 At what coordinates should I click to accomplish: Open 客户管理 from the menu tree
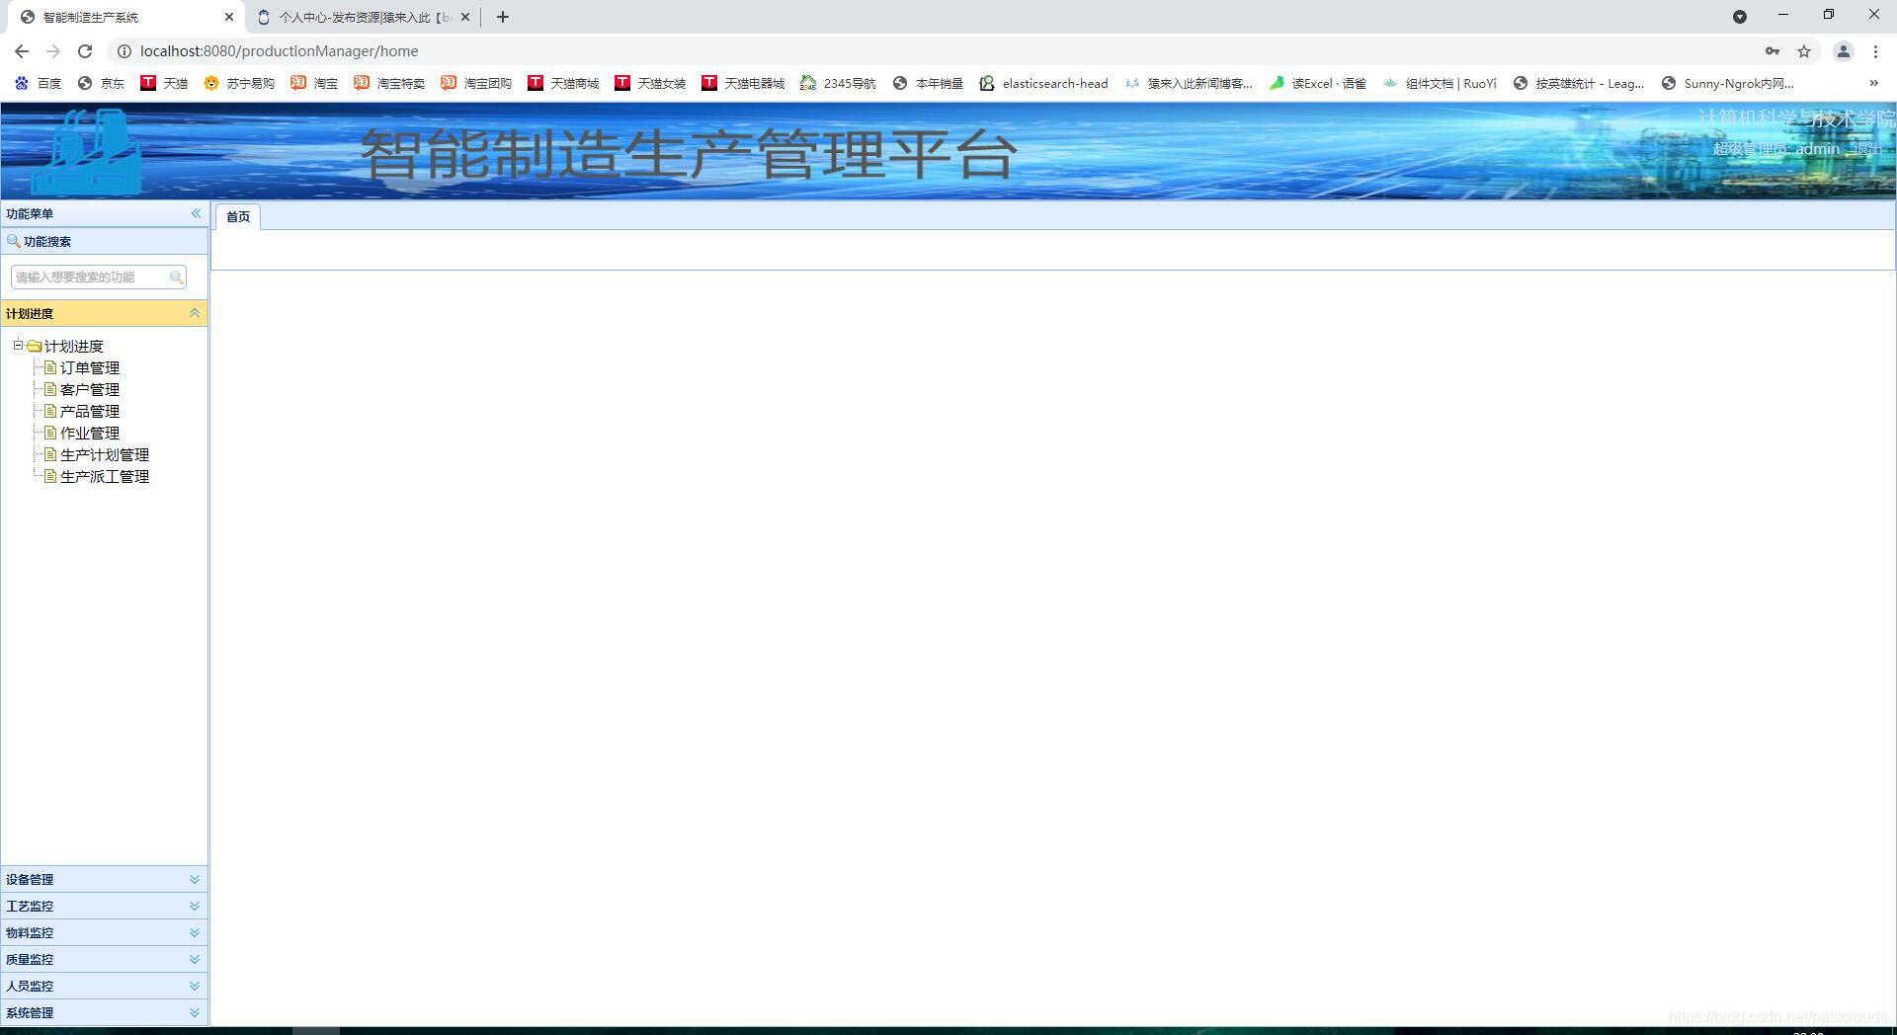click(x=89, y=389)
